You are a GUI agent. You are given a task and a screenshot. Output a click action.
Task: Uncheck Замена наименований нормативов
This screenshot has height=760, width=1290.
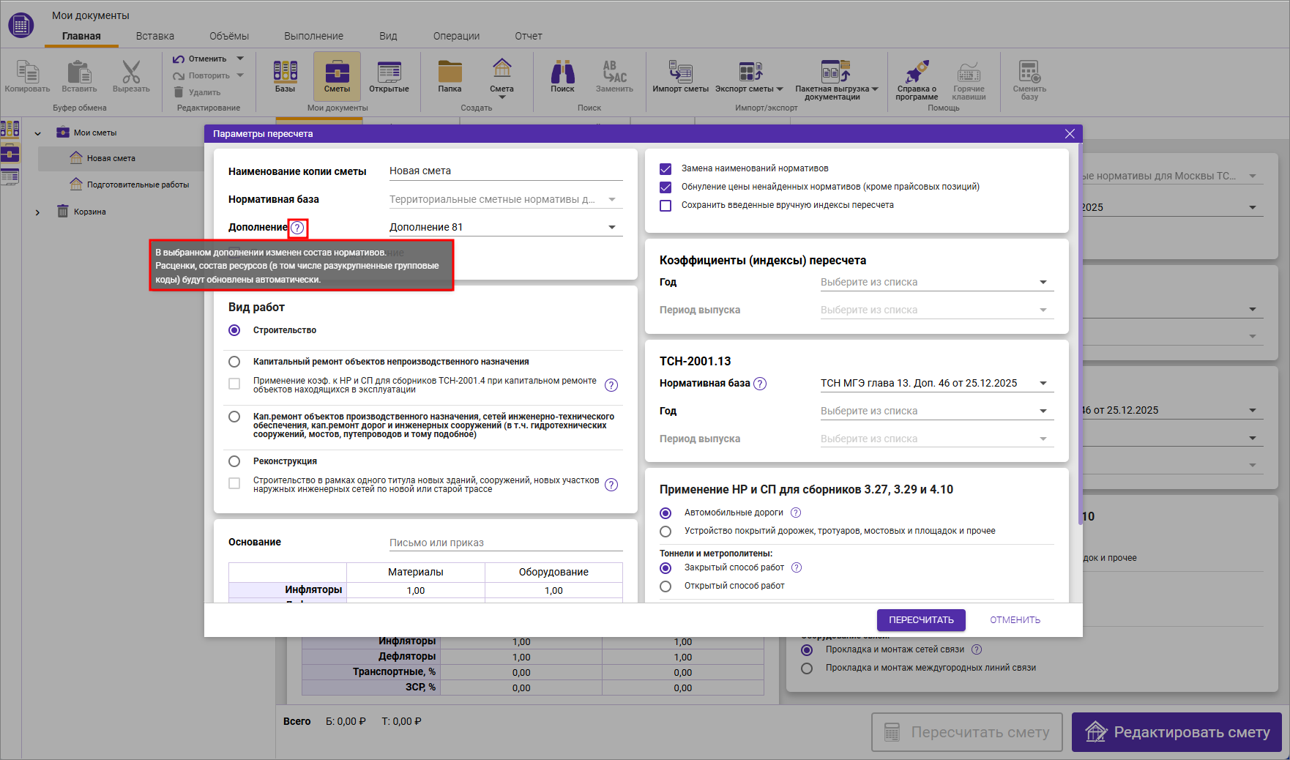click(x=665, y=168)
